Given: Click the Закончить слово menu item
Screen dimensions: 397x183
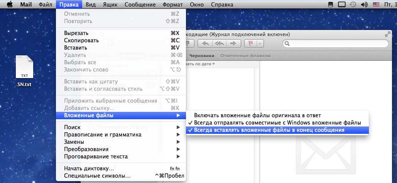Looking at the screenshot, I should [121, 70].
